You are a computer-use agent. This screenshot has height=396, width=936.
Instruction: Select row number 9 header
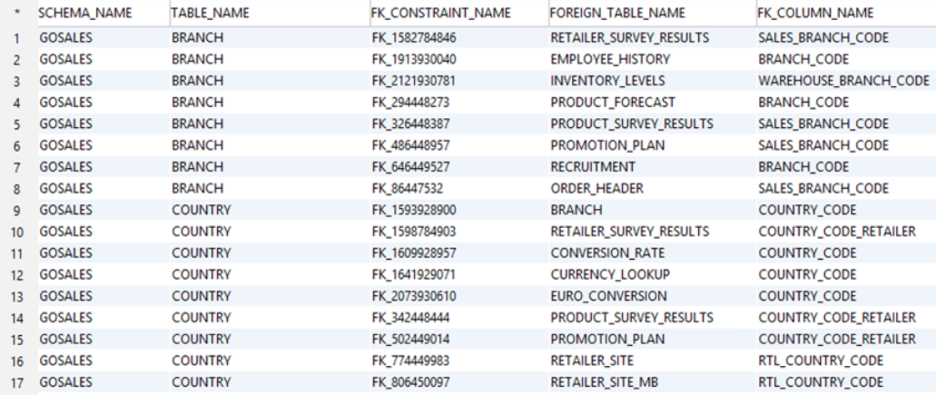(18, 210)
